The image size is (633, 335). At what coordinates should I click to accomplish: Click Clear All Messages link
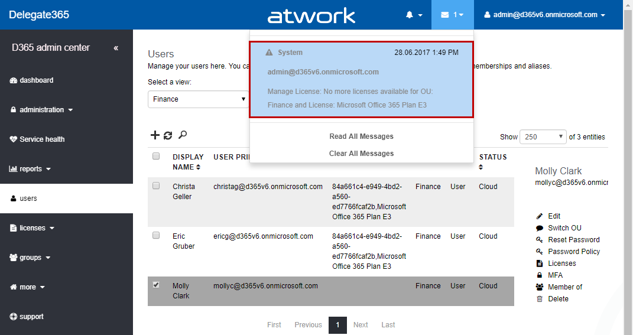pyautogui.click(x=361, y=154)
